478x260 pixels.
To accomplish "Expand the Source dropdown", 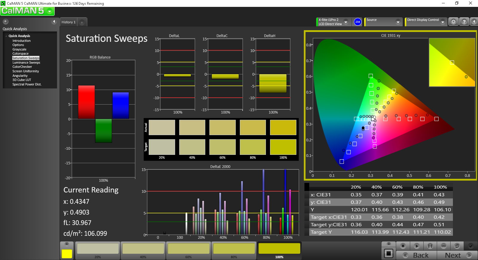I will click(x=398, y=22).
